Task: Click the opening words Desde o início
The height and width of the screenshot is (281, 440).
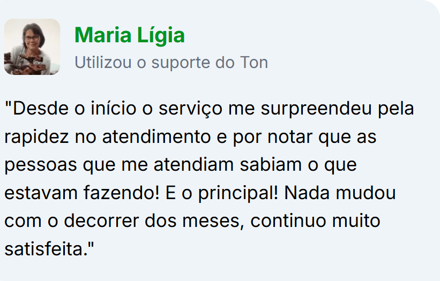Action: [74, 109]
